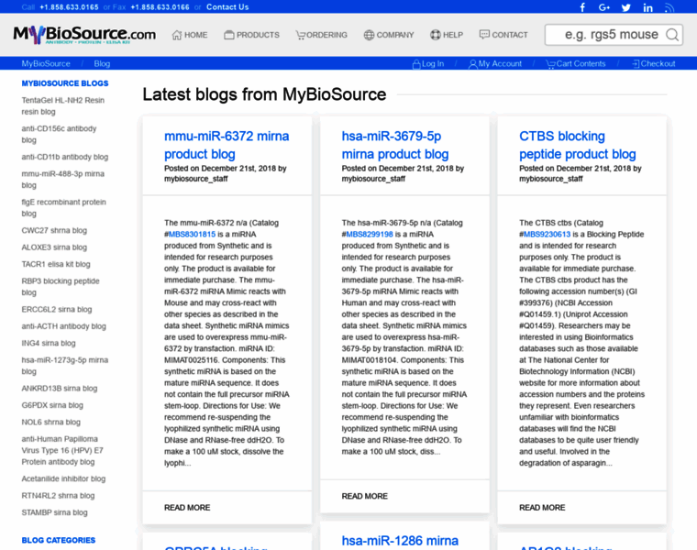Open catalog link MBS9230613
This screenshot has width=697, height=550.
[x=547, y=234]
